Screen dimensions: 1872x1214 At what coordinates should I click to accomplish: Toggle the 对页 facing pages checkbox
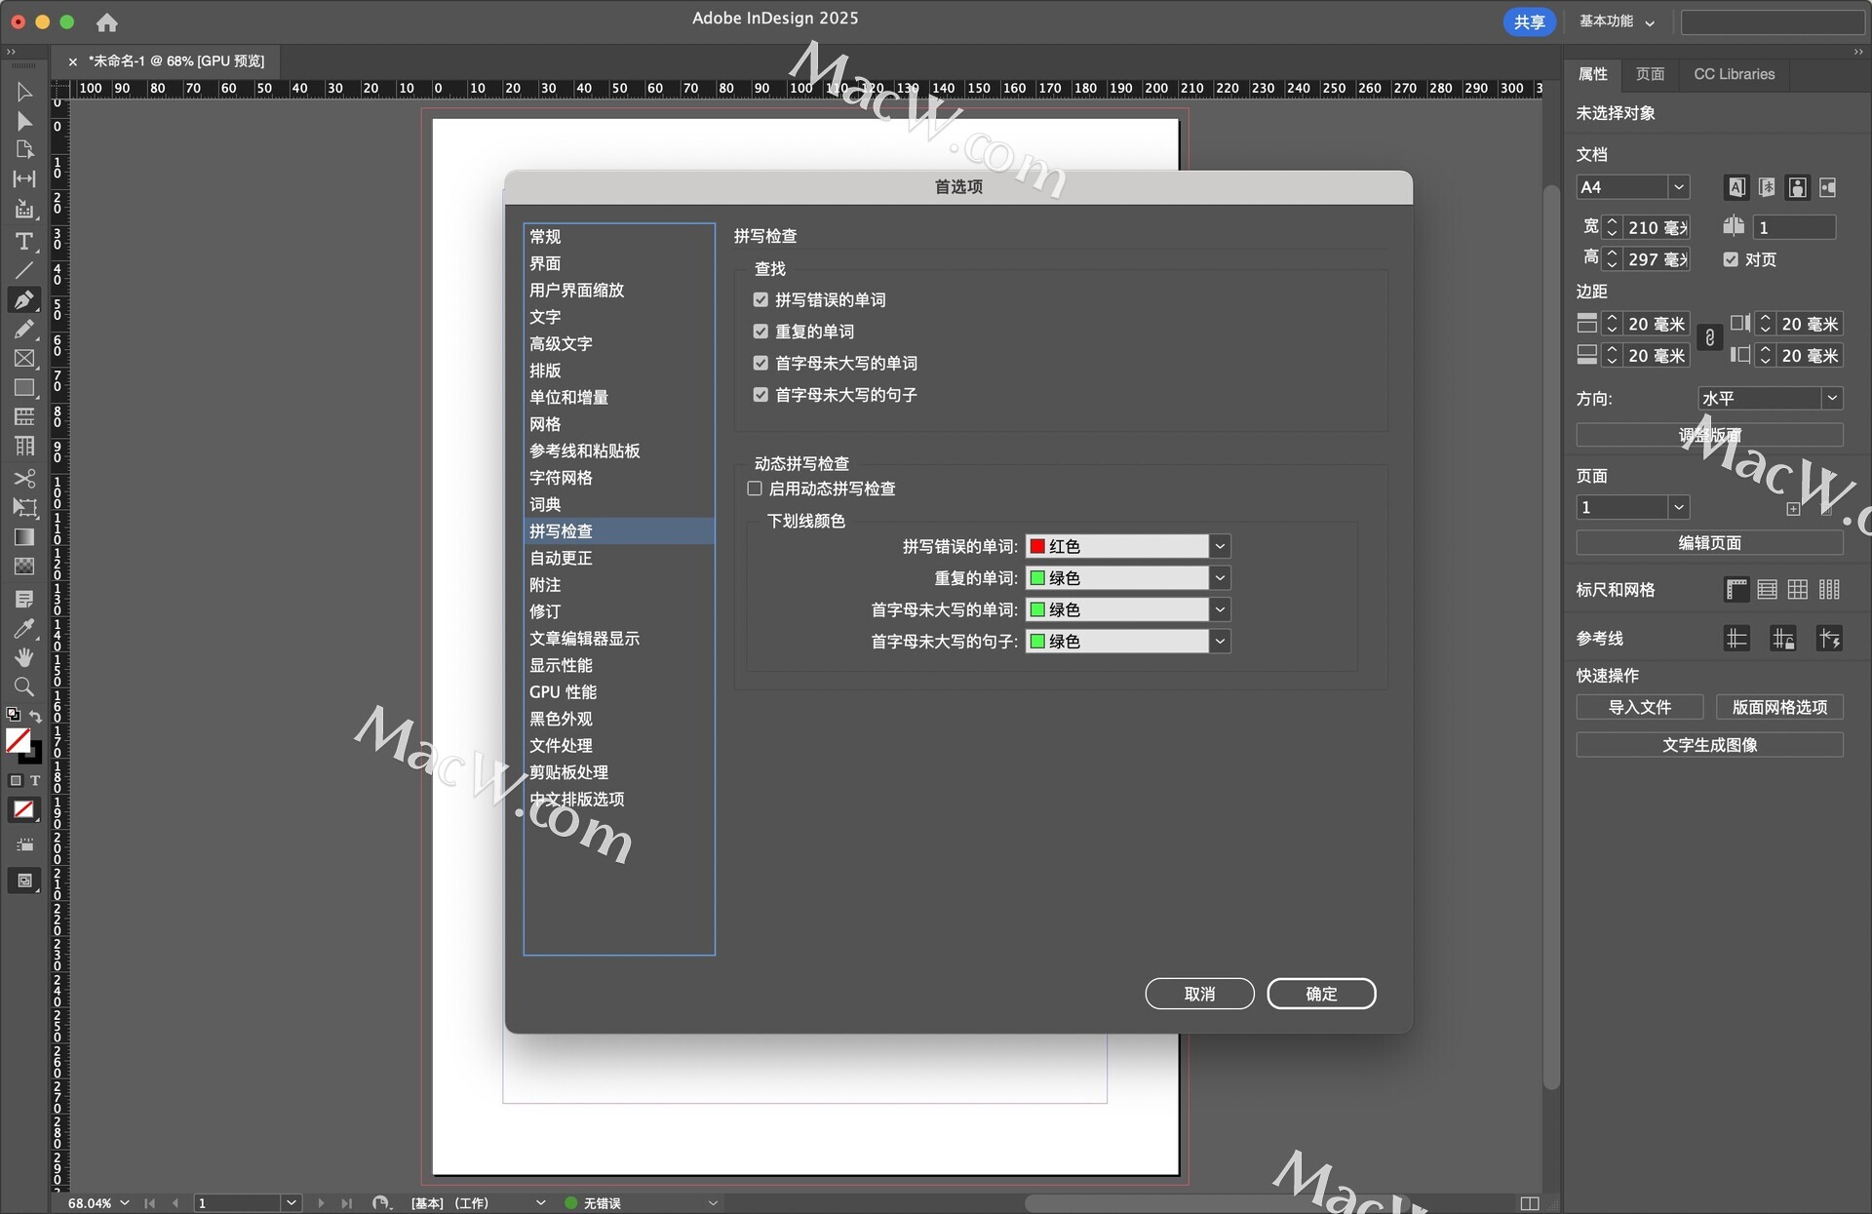click(x=1731, y=259)
